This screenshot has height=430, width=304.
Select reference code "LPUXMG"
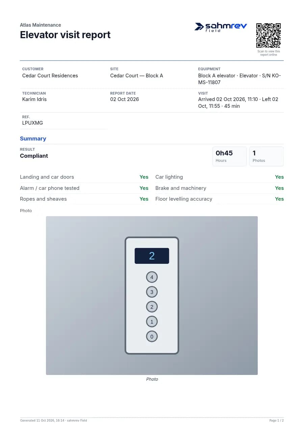[32, 123]
